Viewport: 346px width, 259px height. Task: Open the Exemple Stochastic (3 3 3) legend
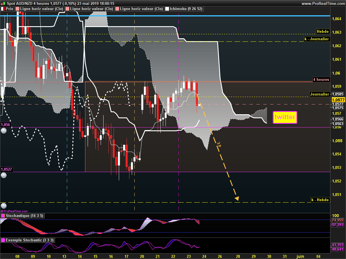point(28,240)
